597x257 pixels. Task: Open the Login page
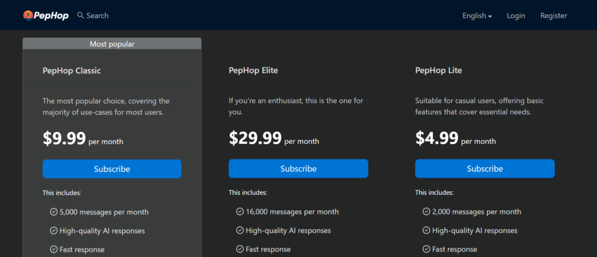(x=516, y=16)
